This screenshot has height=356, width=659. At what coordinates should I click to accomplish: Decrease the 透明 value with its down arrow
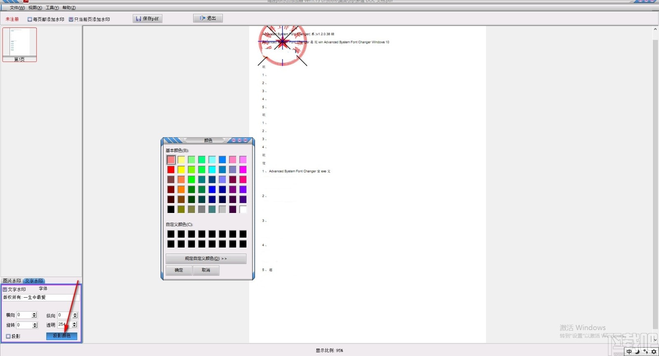[75, 326]
